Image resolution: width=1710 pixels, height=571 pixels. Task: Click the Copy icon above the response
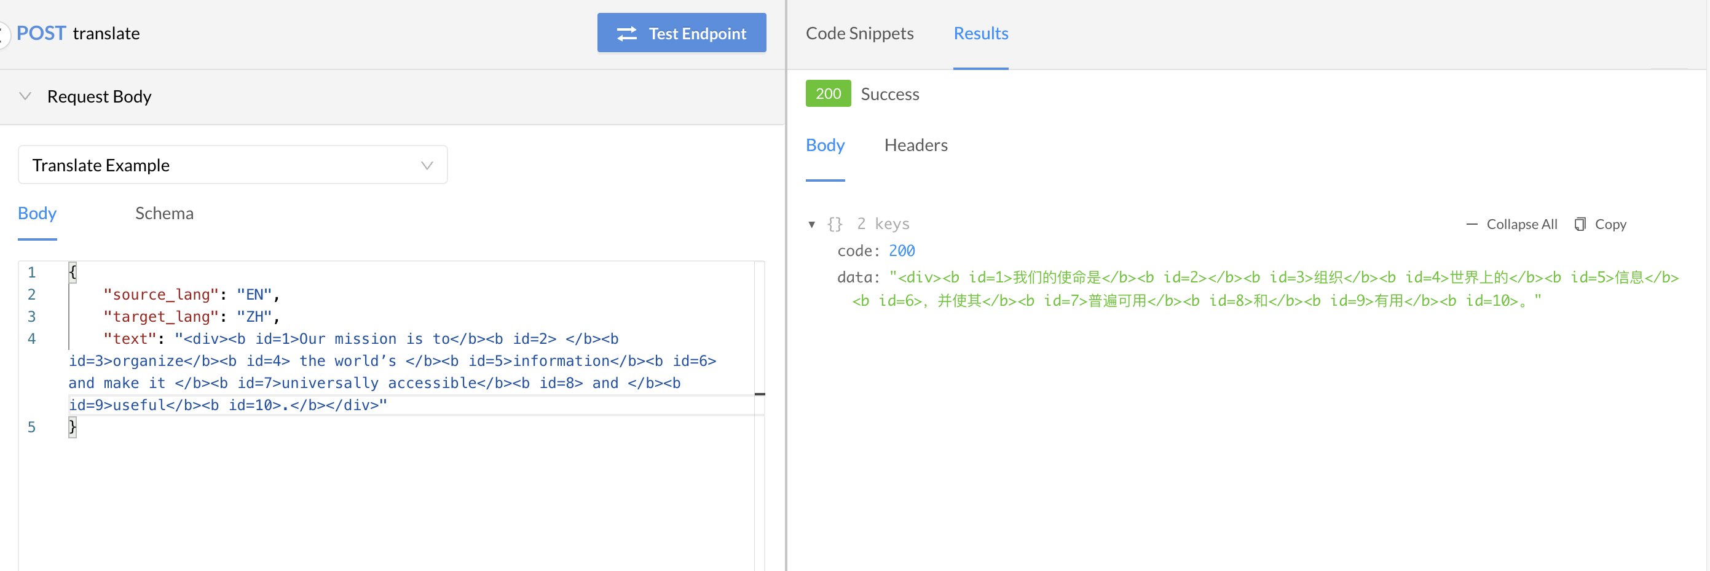1580,223
